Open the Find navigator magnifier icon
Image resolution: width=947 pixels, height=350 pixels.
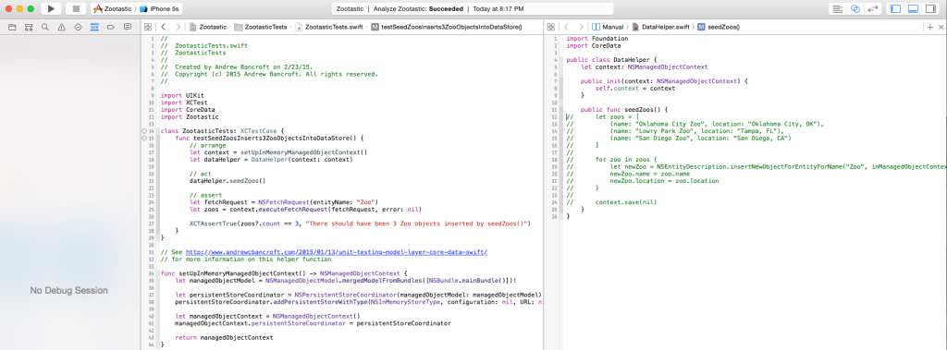point(44,27)
